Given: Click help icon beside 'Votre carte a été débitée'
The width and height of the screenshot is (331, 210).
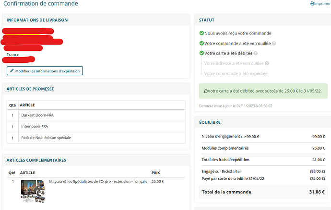Looking at the screenshot, I should click(x=255, y=53).
